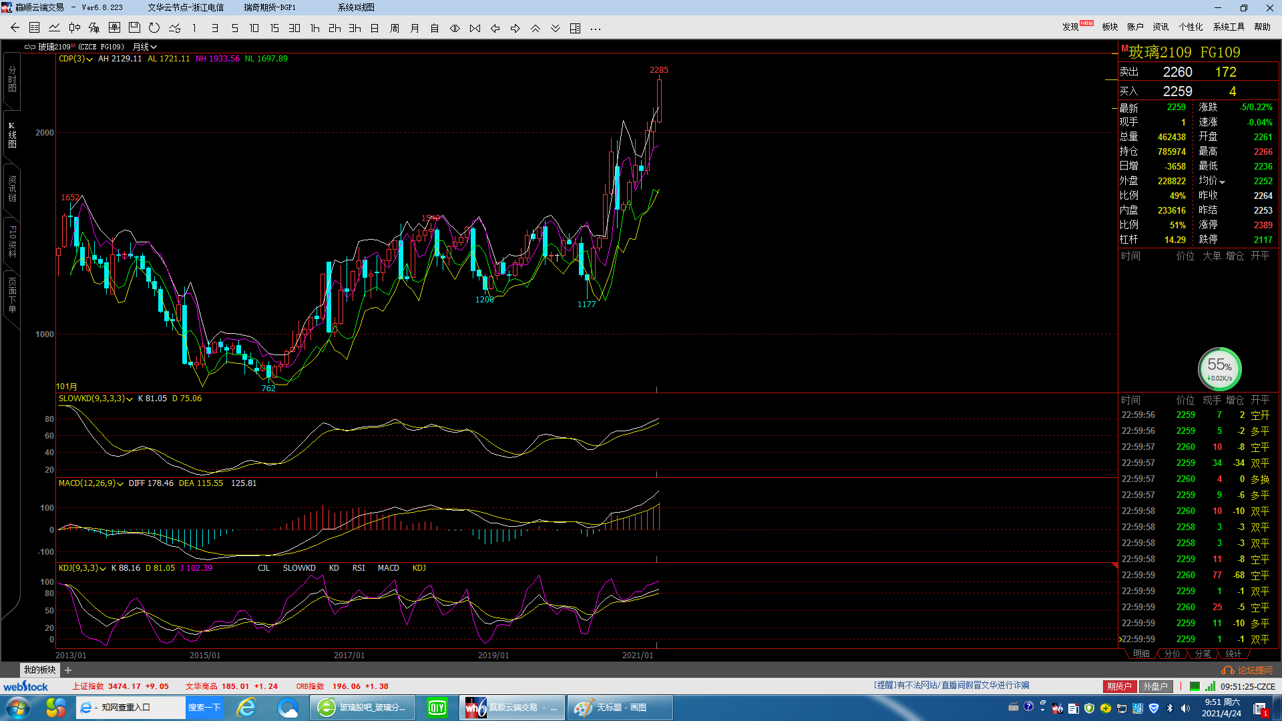The image size is (1282, 721).
Task: Expand the MACD(12,26,9) indicator dropdown
Action: pyautogui.click(x=120, y=484)
